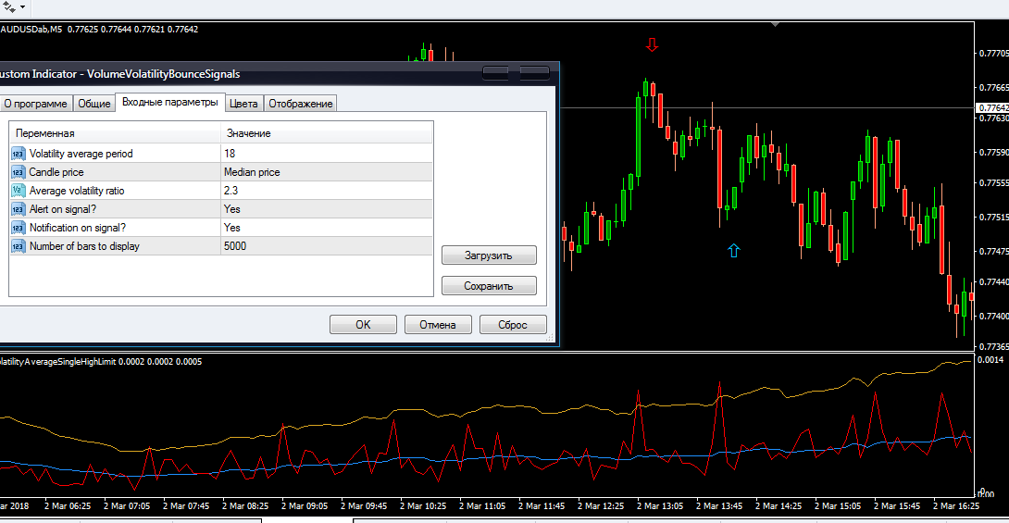Click the resize grip at dialog corner
The height and width of the screenshot is (523, 1009).
[550, 337]
